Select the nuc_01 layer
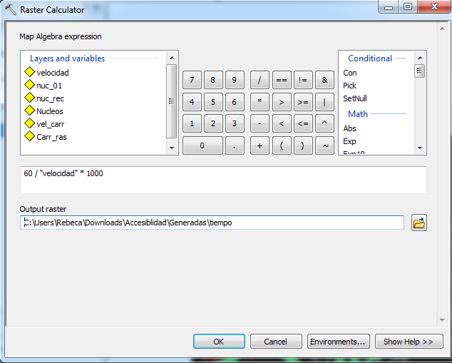The height and width of the screenshot is (363, 452). (48, 86)
